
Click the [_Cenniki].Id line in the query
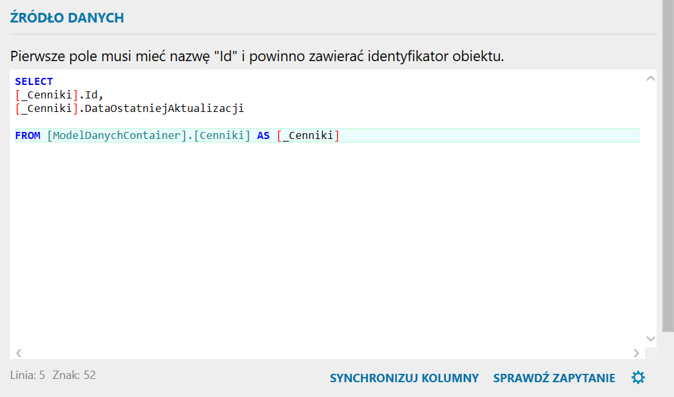(x=59, y=95)
